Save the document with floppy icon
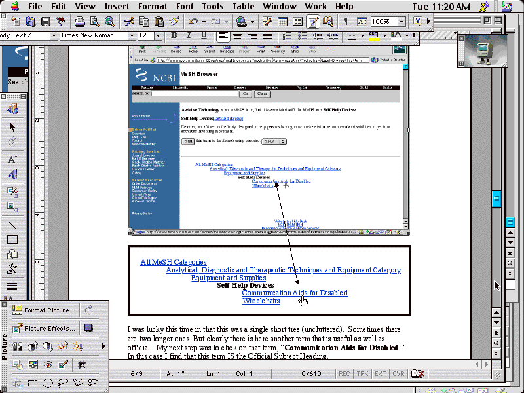The width and height of the screenshot is (524, 393). (45, 22)
